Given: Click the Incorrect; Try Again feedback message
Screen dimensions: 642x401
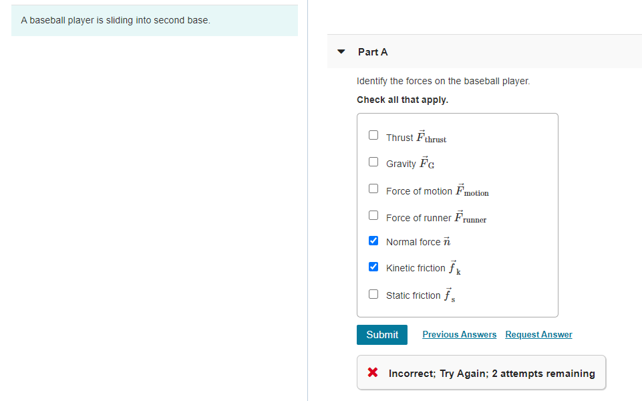Looking at the screenshot, I should click(491, 374).
